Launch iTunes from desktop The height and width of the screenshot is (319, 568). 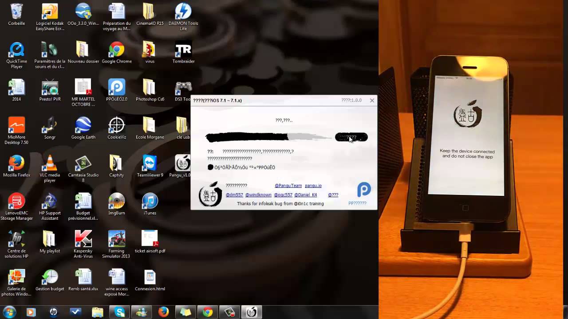pos(150,204)
